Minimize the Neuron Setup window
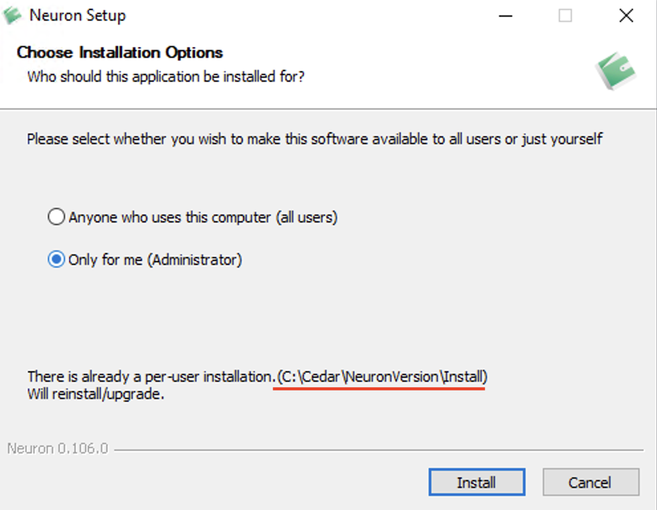Image resolution: width=657 pixels, height=510 pixels. pyautogui.click(x=505, y=15)
